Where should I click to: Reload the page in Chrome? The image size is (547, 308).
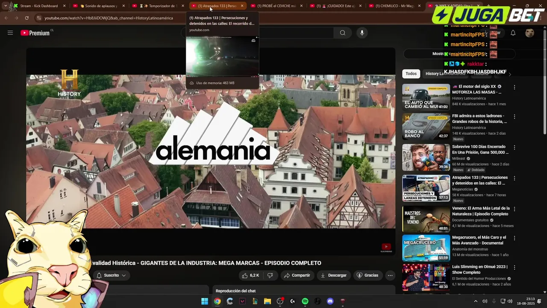[26, 18]
